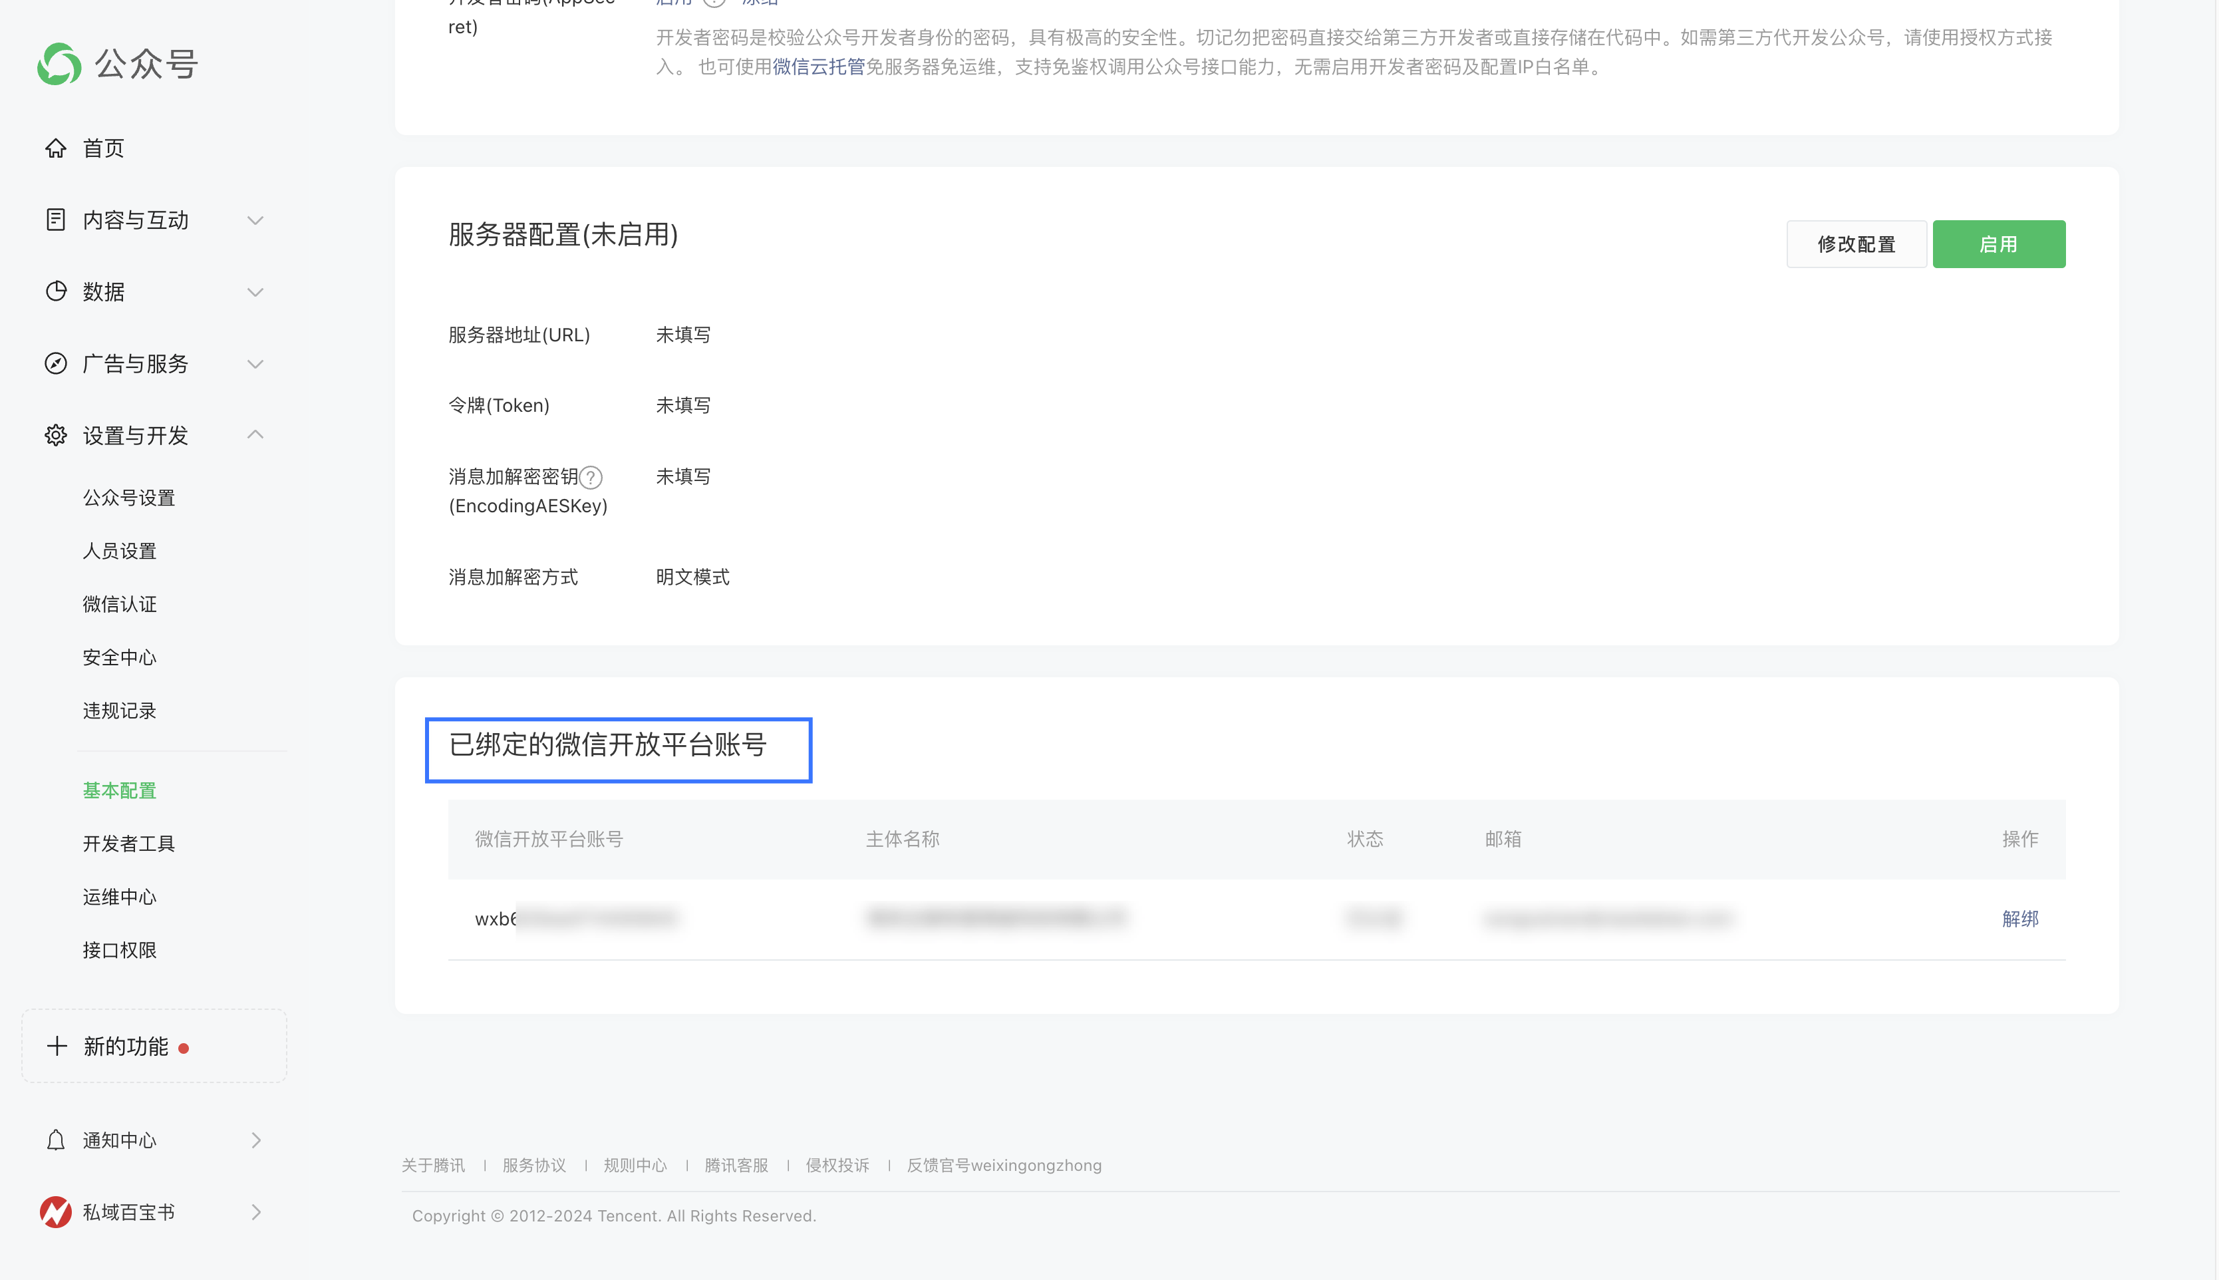Click the green 启用 button

click(1999, 244)
